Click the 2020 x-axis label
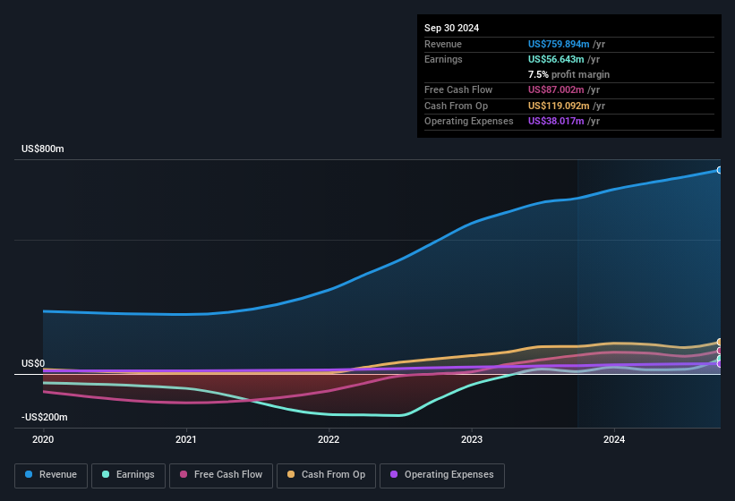This screenshot has height=501, width=735. pyautogui.click(x=43, y=439)
